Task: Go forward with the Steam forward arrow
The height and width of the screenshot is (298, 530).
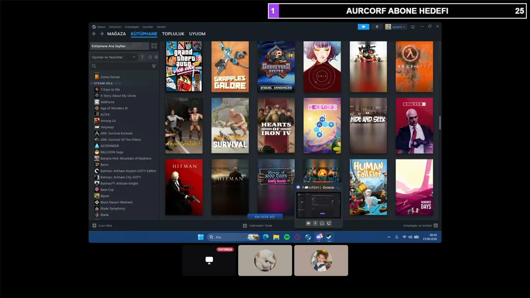Action: pos(102,34)
